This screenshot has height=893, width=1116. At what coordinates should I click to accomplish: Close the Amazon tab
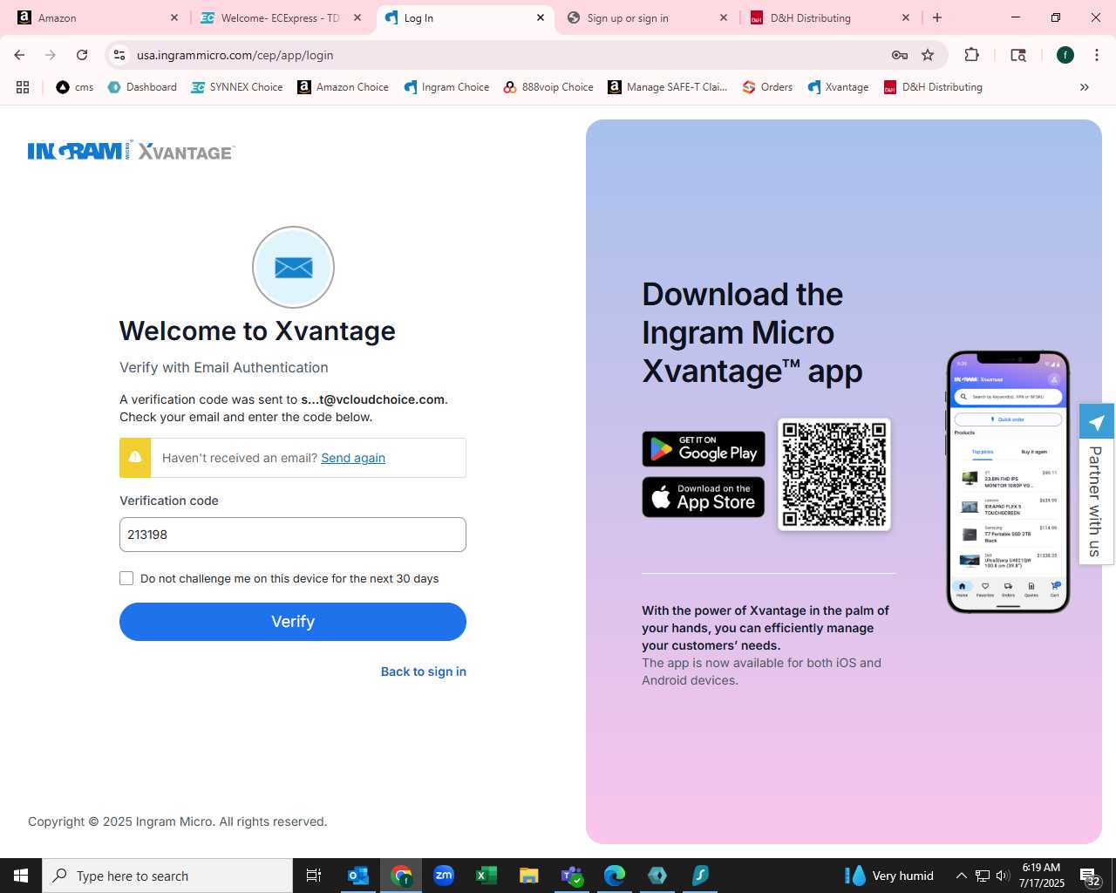point(174,17)
